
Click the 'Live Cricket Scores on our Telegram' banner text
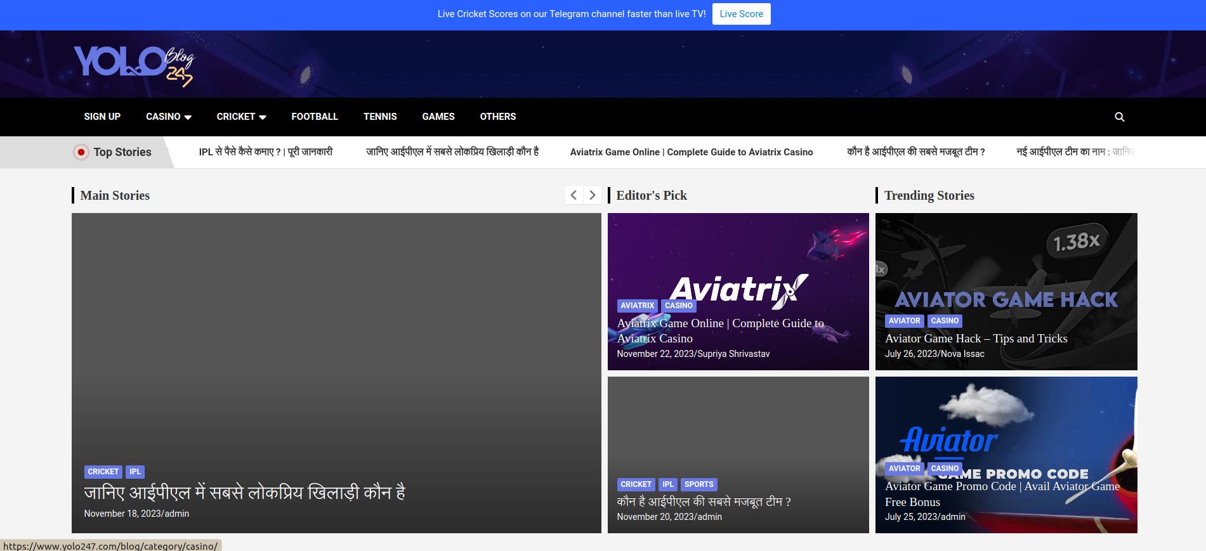pos(572,14)
